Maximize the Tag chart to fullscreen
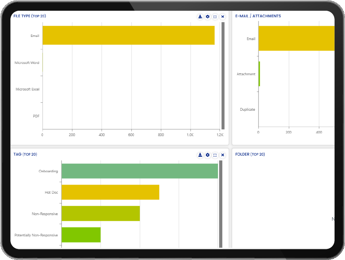Image resolution: width=345 pixels, height=260 pixels. tap(215, 155)
